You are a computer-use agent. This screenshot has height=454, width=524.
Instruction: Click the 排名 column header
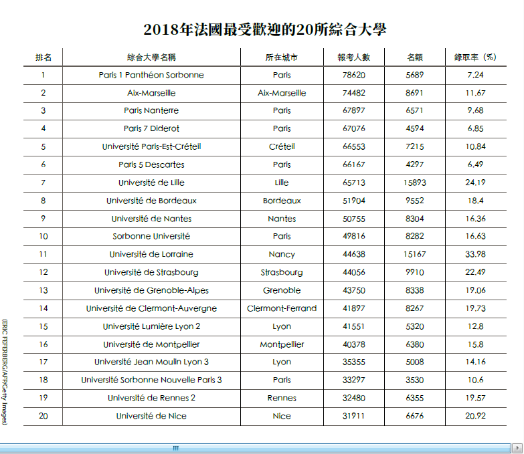pyautogui.click(x=43, y=58)
